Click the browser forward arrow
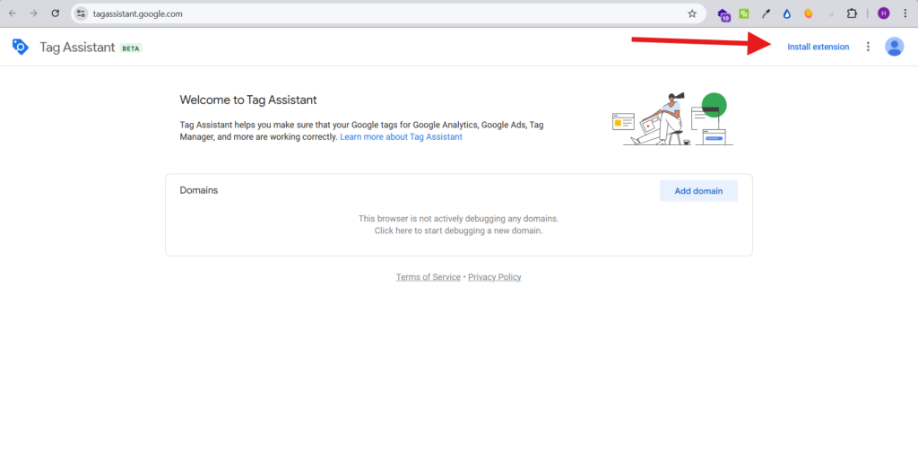The height and width of the screenshot is (461, 918). (x=33, y=13)
